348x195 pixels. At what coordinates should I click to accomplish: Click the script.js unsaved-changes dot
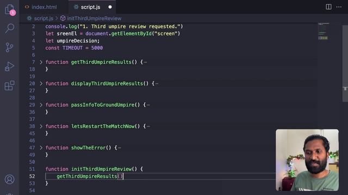tap(110, 7)
